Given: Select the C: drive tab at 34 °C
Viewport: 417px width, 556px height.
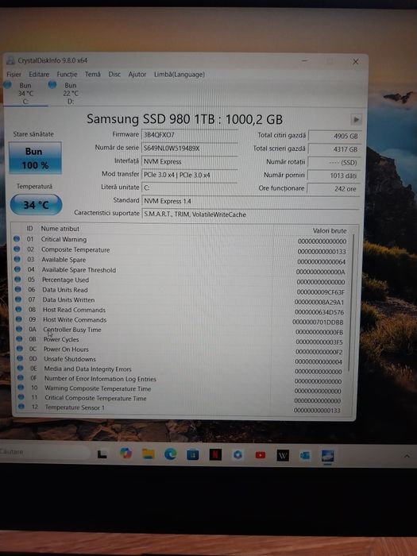Looking at the screenshot, I should [x=25, y=93].
